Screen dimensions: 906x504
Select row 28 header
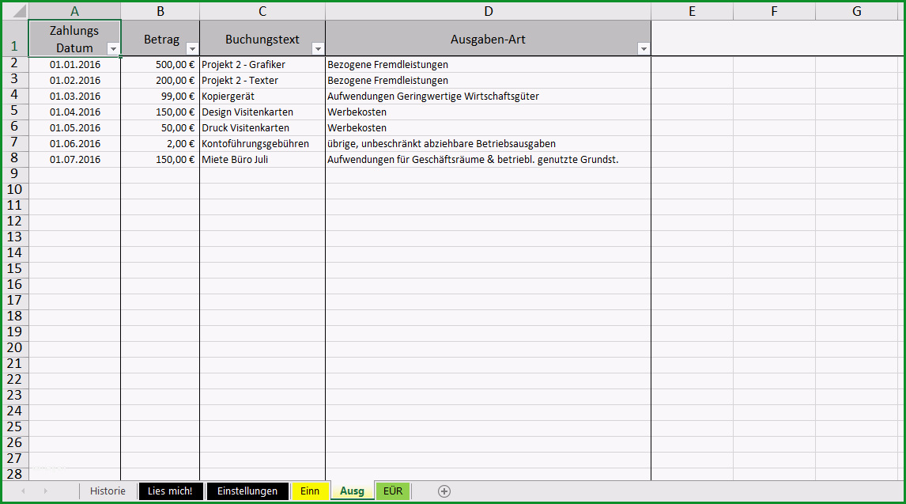(x=14, y=474)
